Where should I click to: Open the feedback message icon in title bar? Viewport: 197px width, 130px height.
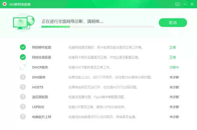(178, 4)
